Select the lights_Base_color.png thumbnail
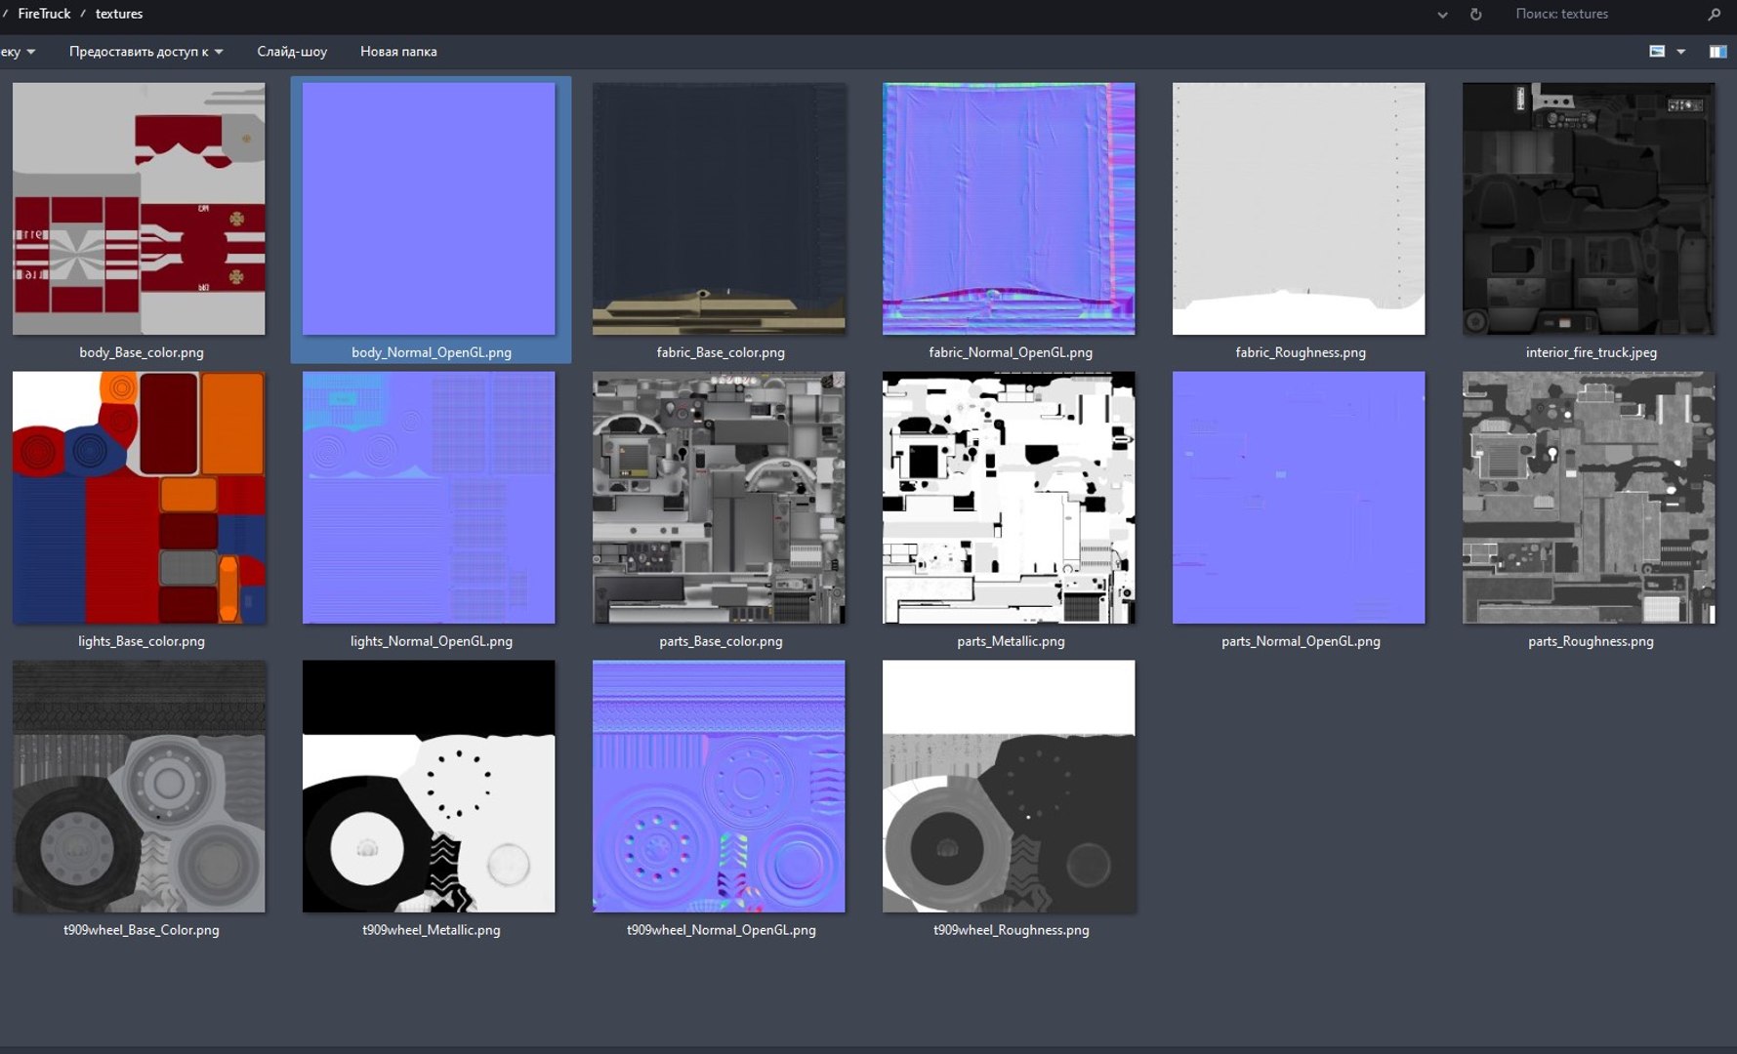 (x=139, y=498)
